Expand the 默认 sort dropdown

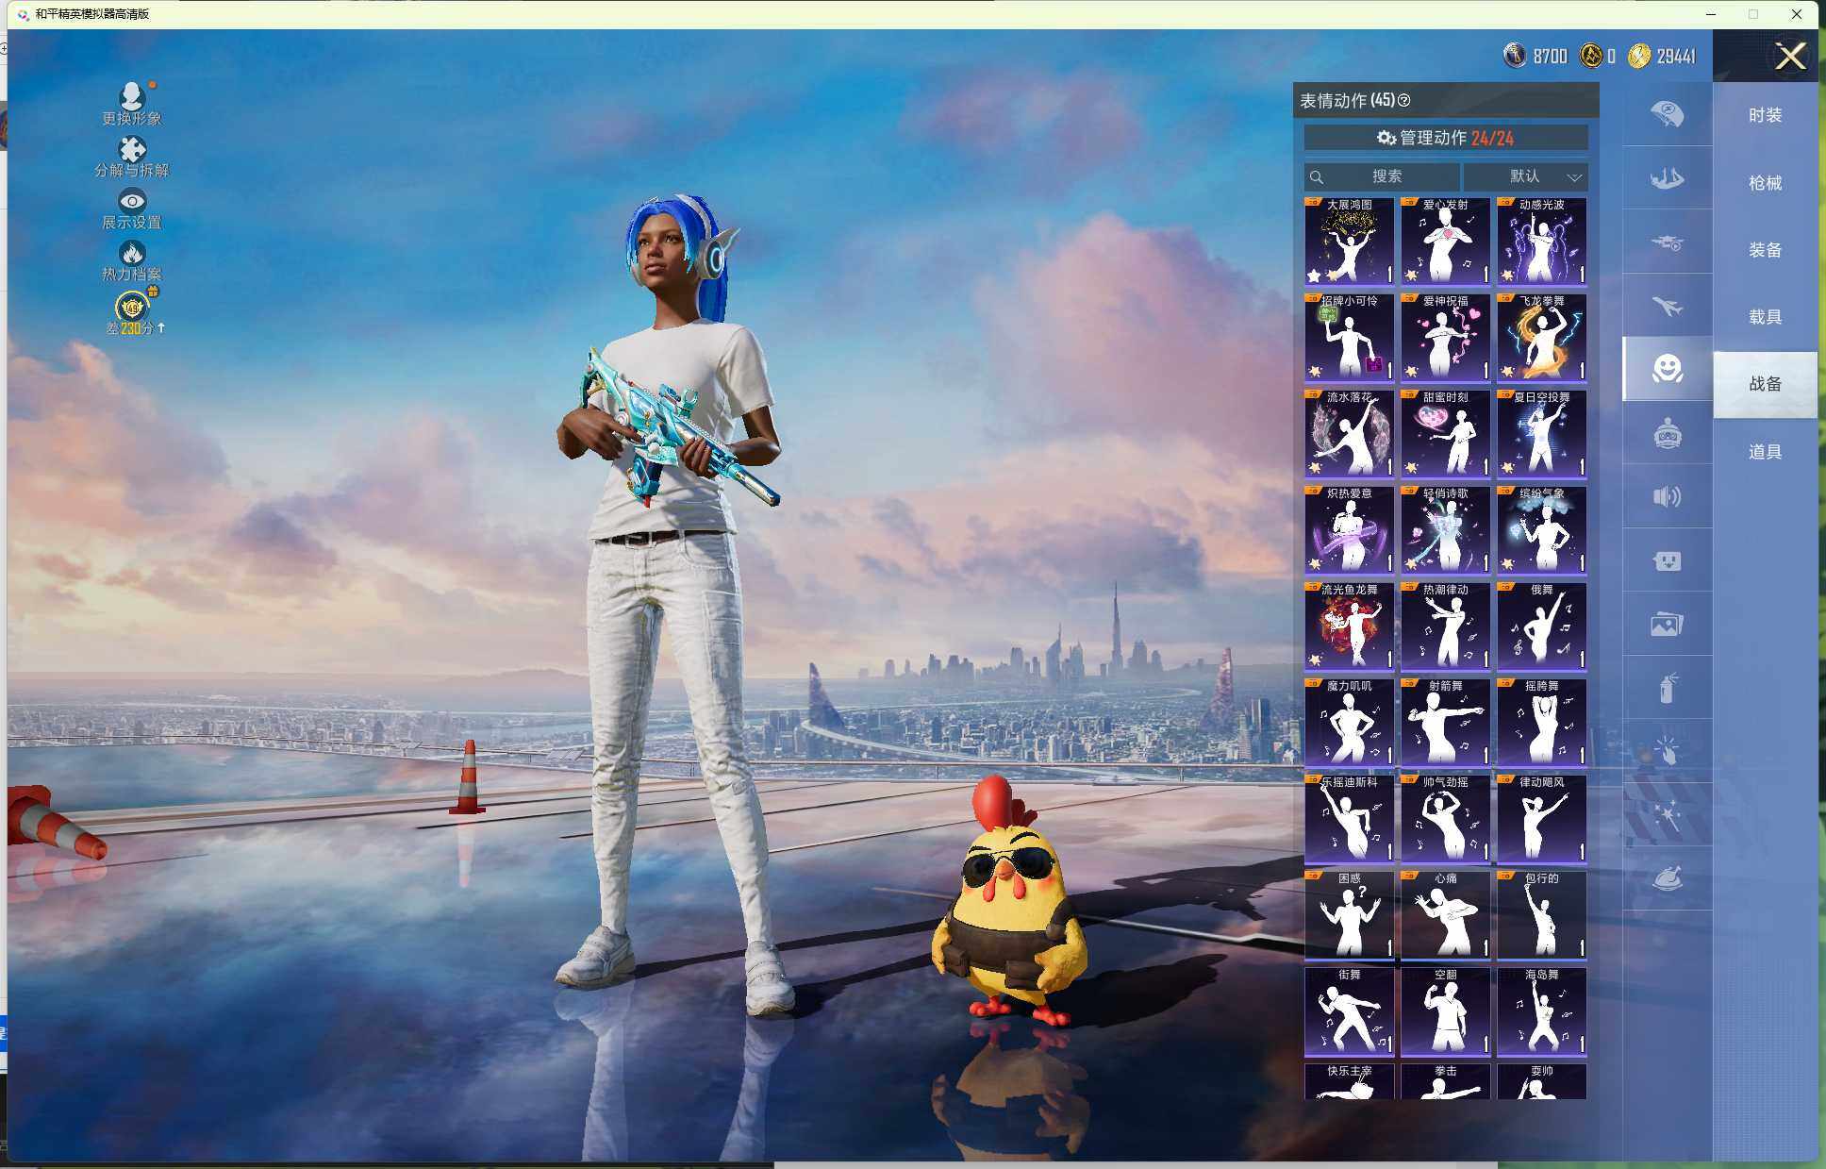click(x=1526, y=176)
